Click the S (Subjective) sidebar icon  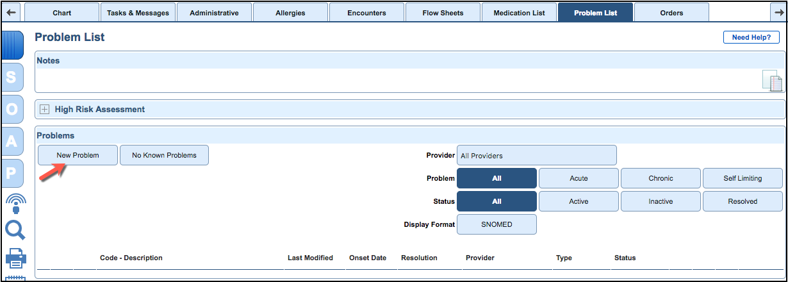pyautogui.click(x=13, y=77)
